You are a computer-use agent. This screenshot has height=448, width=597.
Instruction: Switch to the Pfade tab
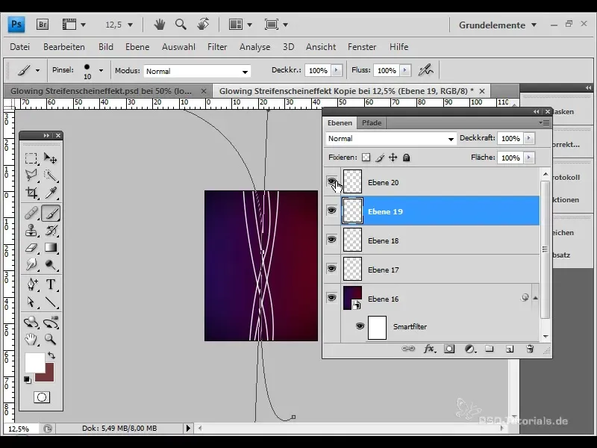[372, 122]
